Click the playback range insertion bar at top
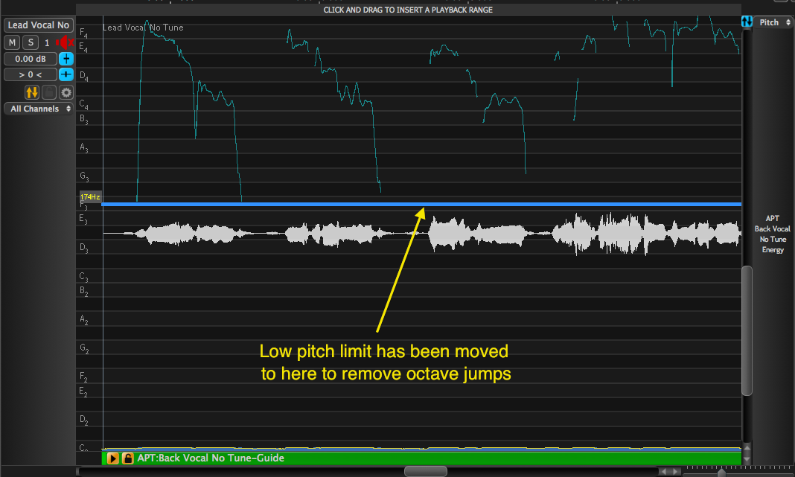Image resolution: width=795 pixels, height=477 pixels. point(408,10)
